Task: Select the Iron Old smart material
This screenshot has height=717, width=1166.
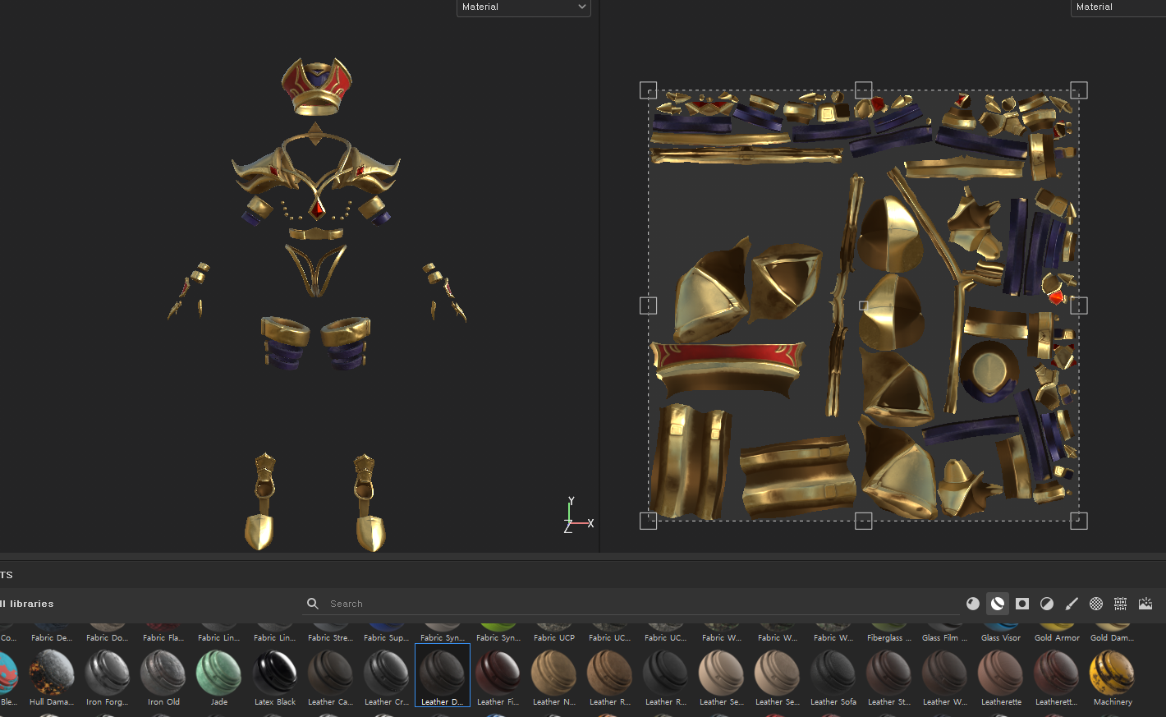Action: coord(163,678)
